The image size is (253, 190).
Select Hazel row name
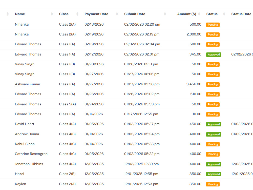pos(19,174)
